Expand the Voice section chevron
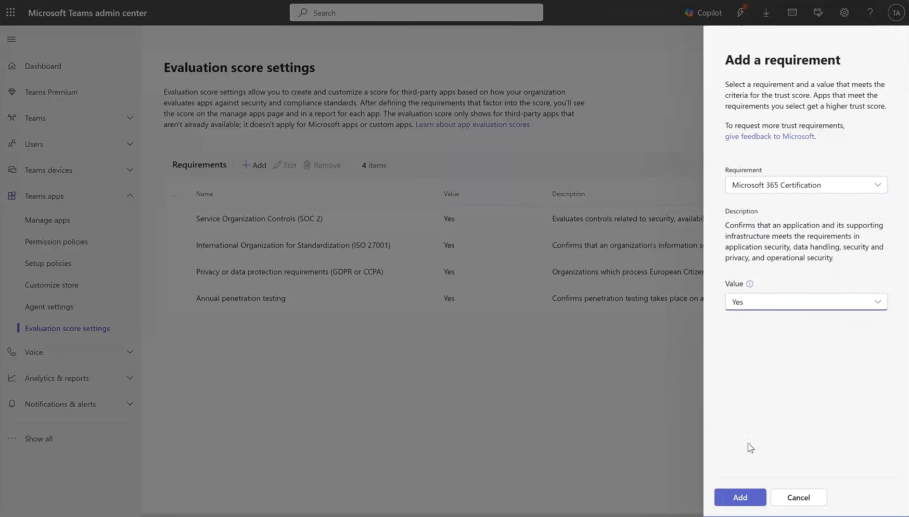909x517 pixels. (x=130, y=352)
